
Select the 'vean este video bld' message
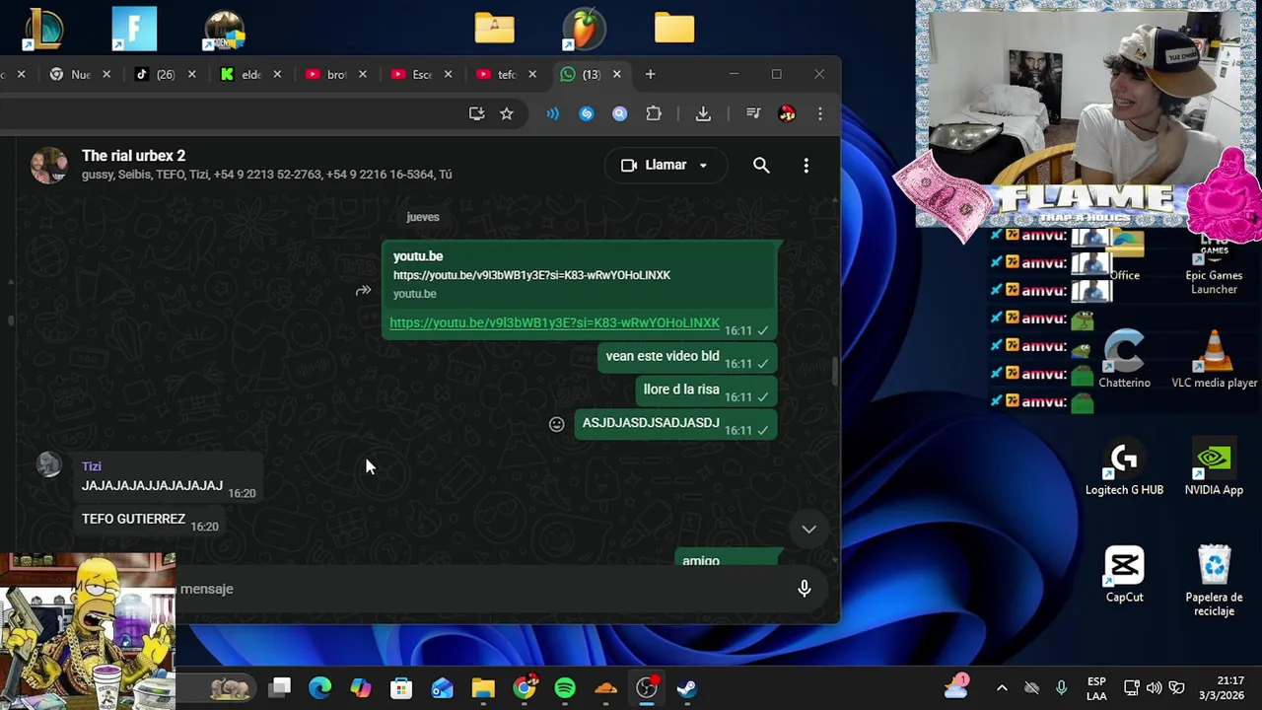[687, 357]
